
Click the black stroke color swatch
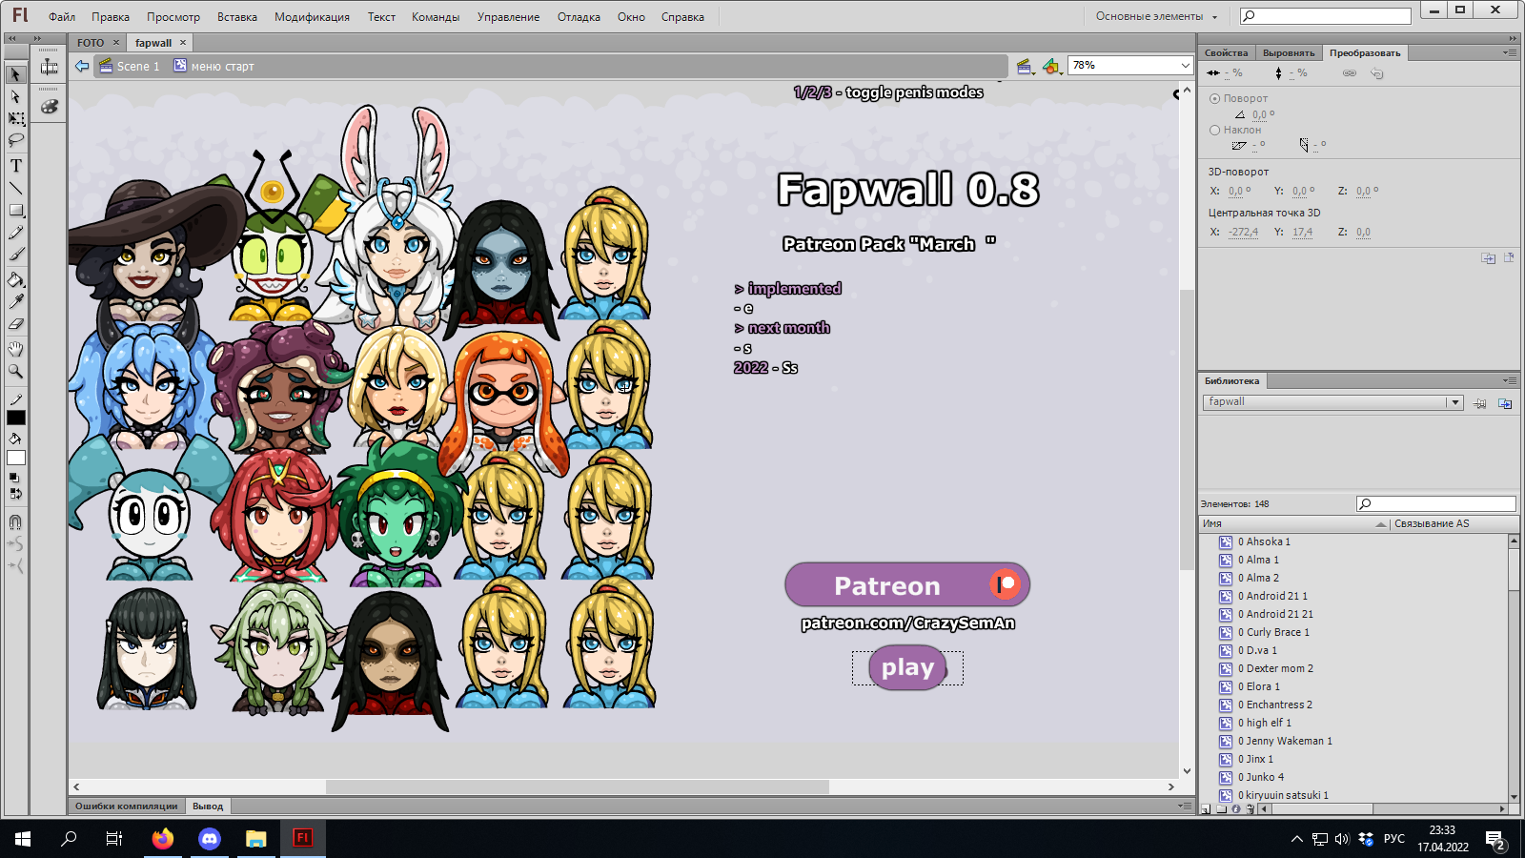click(x=16, y=418)
